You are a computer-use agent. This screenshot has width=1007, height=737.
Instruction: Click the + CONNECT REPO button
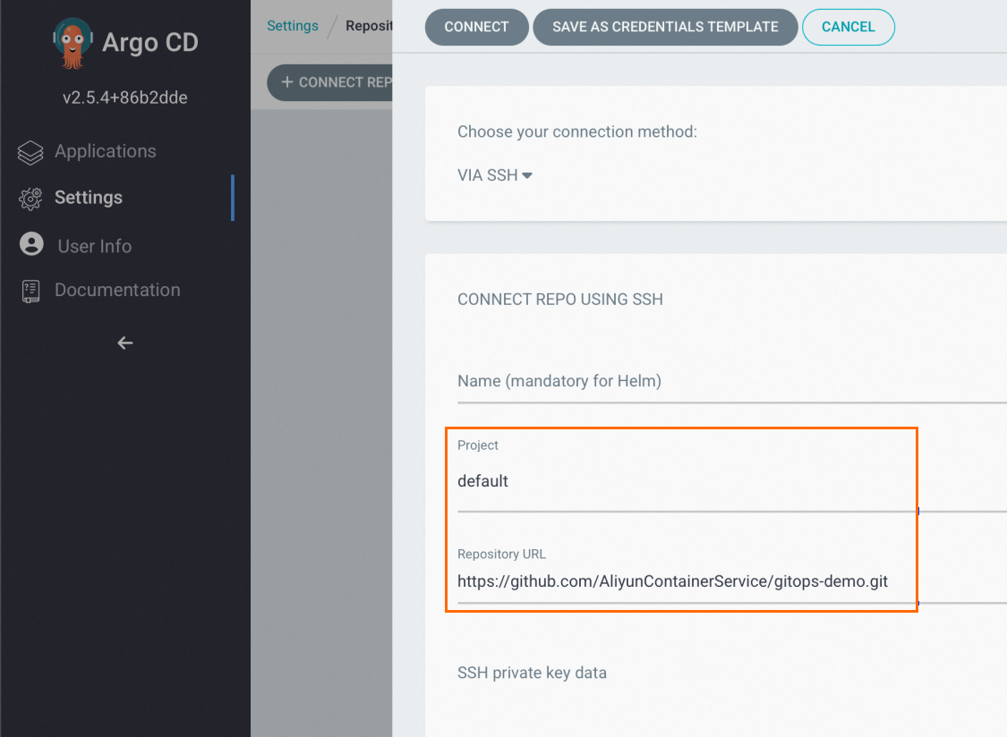[330, 82]
